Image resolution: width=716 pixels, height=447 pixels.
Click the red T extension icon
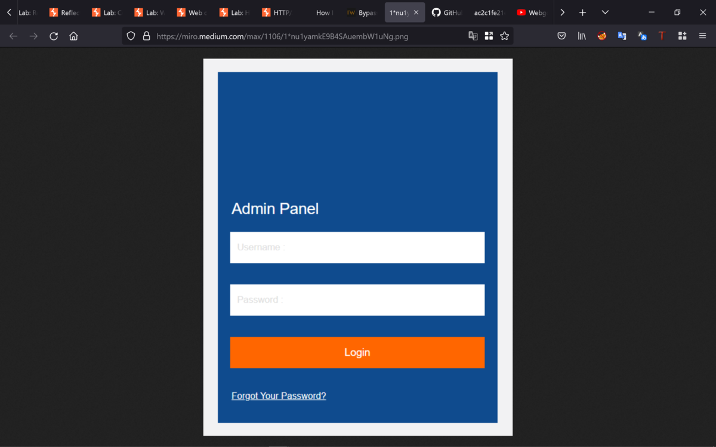coord(662,36)
